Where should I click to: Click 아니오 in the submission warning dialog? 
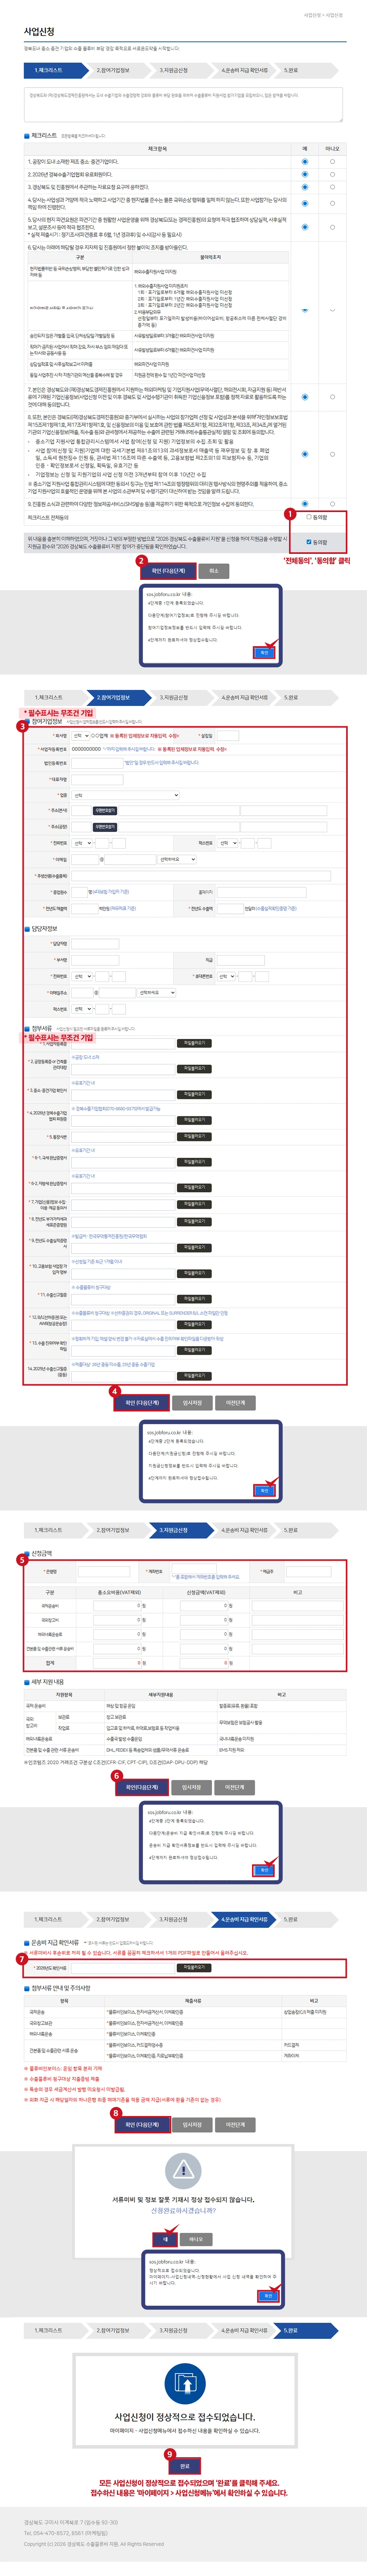pyautogui.click(x=196, y=2239)
